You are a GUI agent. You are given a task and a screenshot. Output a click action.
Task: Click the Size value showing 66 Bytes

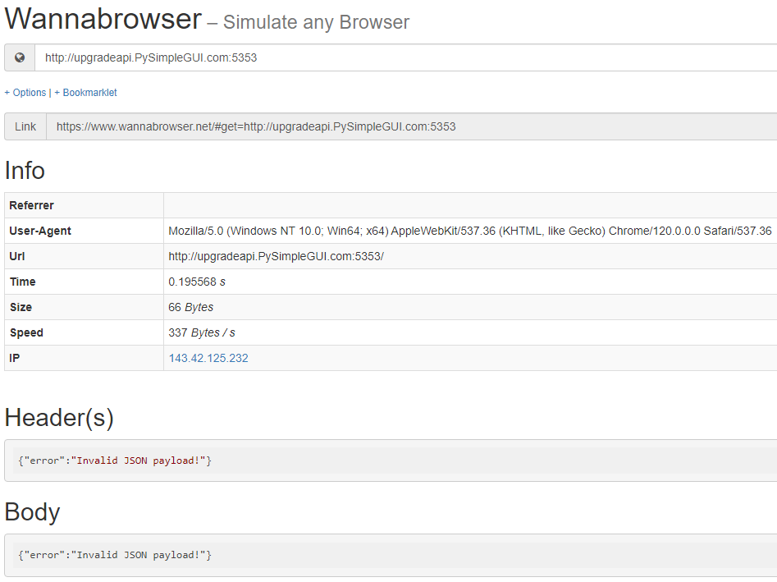click(x=190, y=307)
